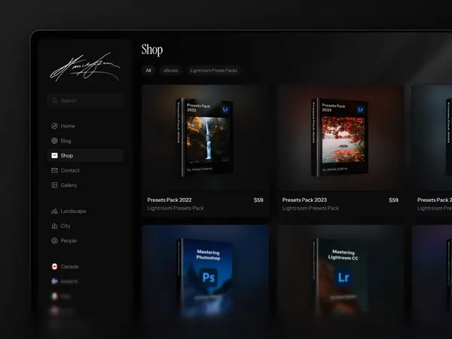Click the Ps logo on Mastering Photoshop cover
Screen dimensions: 452x339
209,277
